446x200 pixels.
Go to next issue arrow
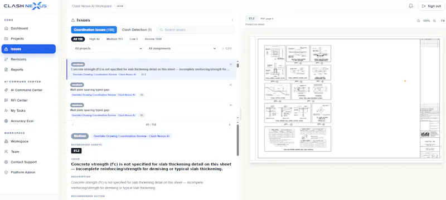(x=230, y=124)
